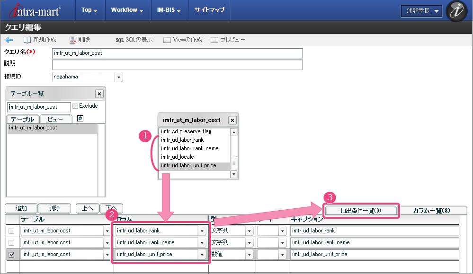Open 数値 type dropdown
473x274 pixels.
pyautogui.click(x=249, y=255)
